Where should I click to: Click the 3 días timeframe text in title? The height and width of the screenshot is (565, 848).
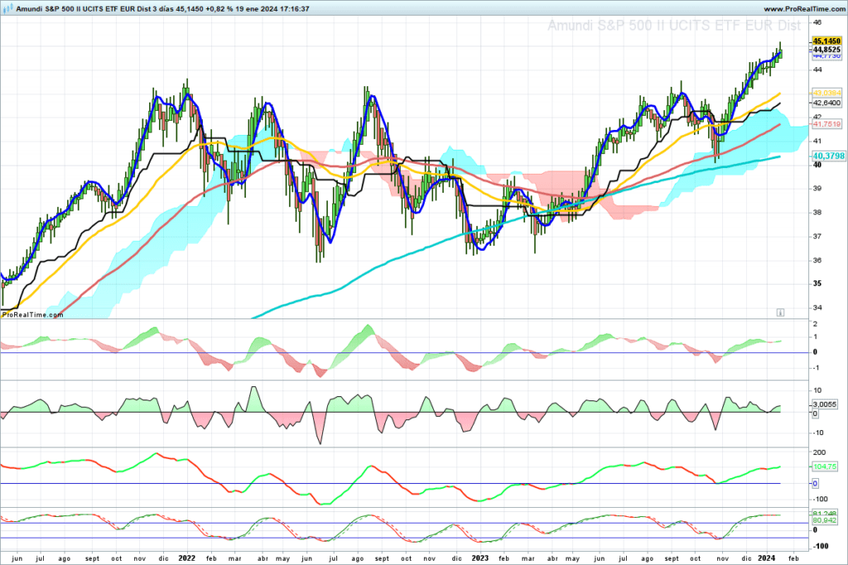(164, 9)
